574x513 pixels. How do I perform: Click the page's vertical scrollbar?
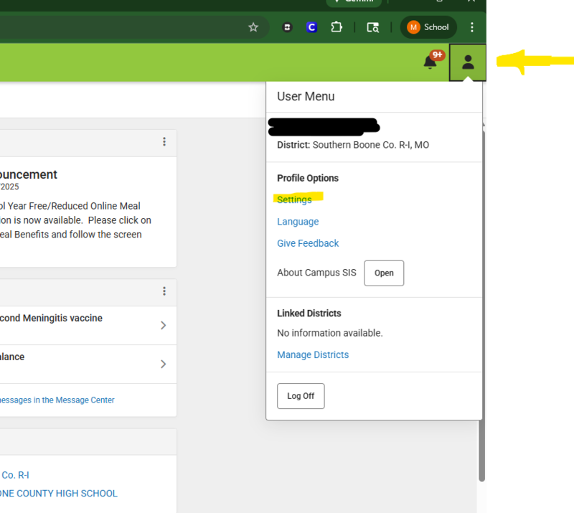tap(481, 301)
